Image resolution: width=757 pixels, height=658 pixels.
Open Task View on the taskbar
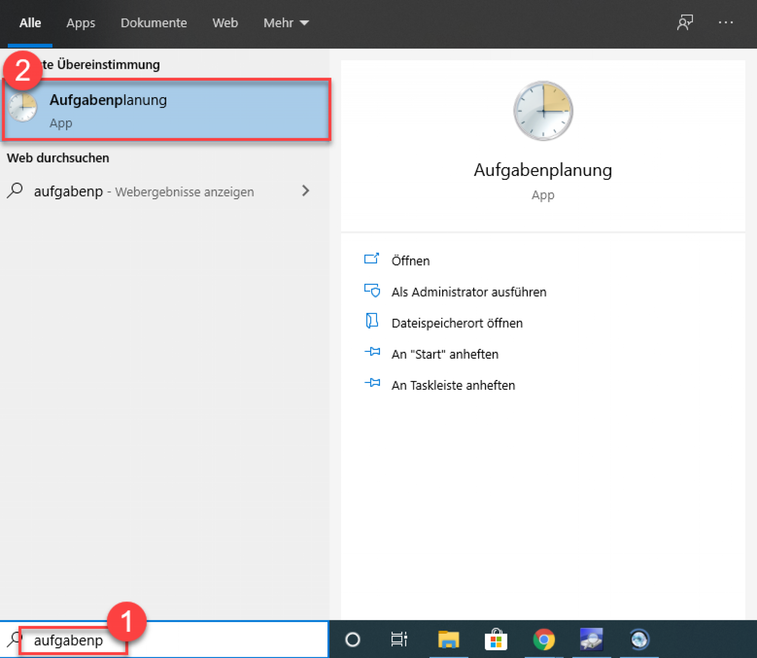399,640
